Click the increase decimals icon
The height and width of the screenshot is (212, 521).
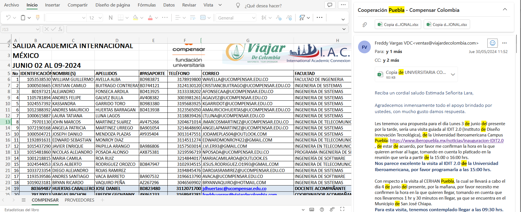[279, 18]
